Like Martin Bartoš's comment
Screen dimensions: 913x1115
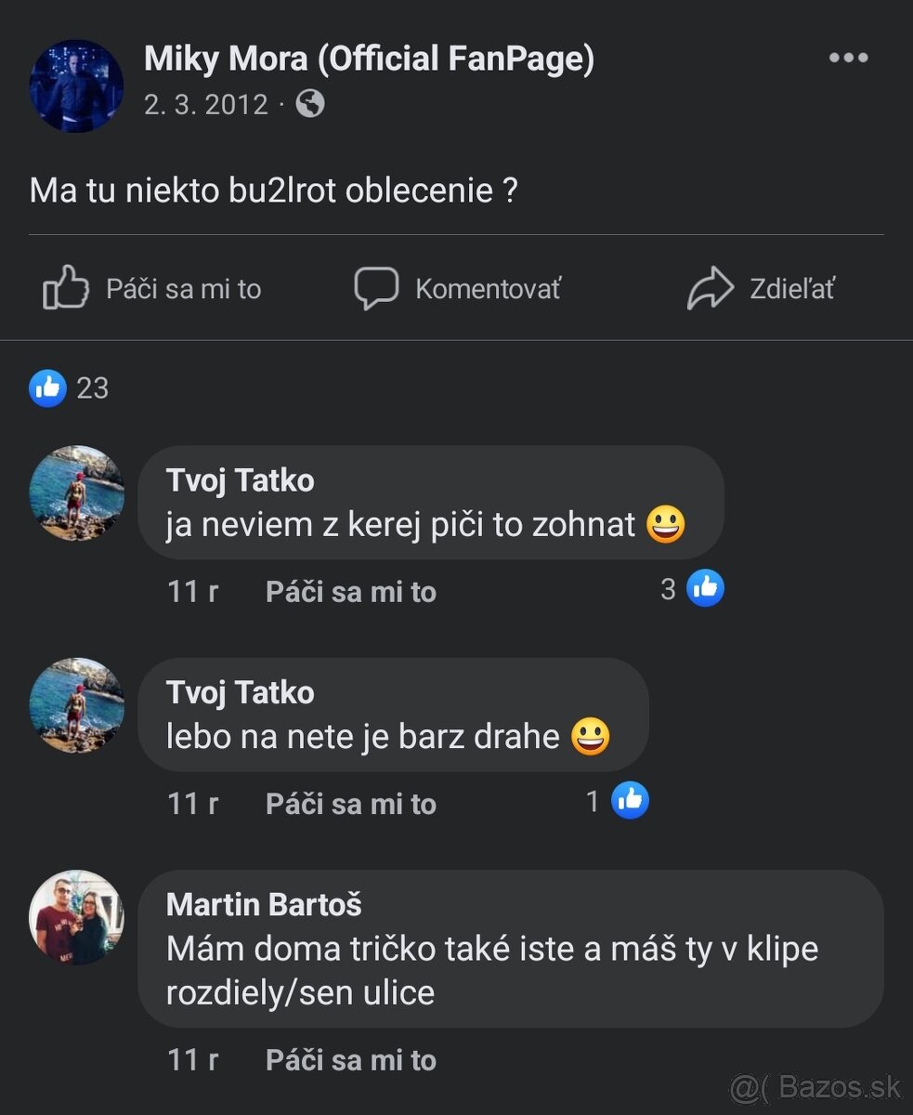[350, 1060]
